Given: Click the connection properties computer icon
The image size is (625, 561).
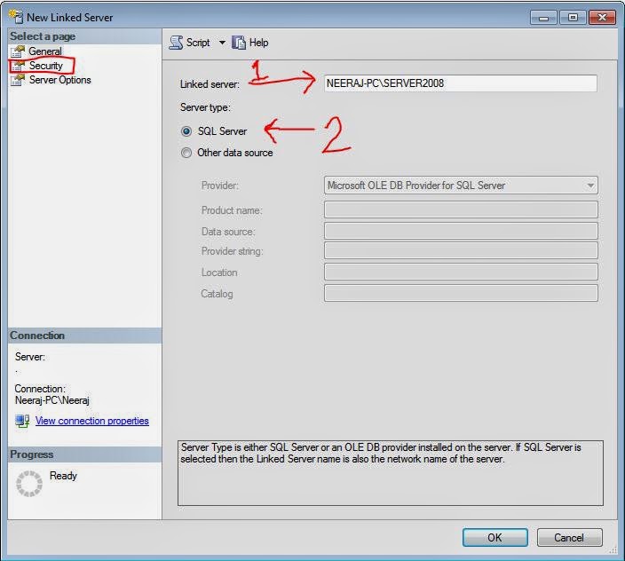Looking at the screenshot, I should coord(22,421).
